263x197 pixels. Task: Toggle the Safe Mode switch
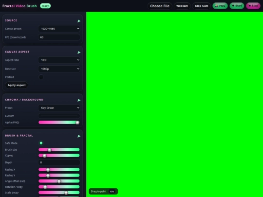tap(41, 143)
